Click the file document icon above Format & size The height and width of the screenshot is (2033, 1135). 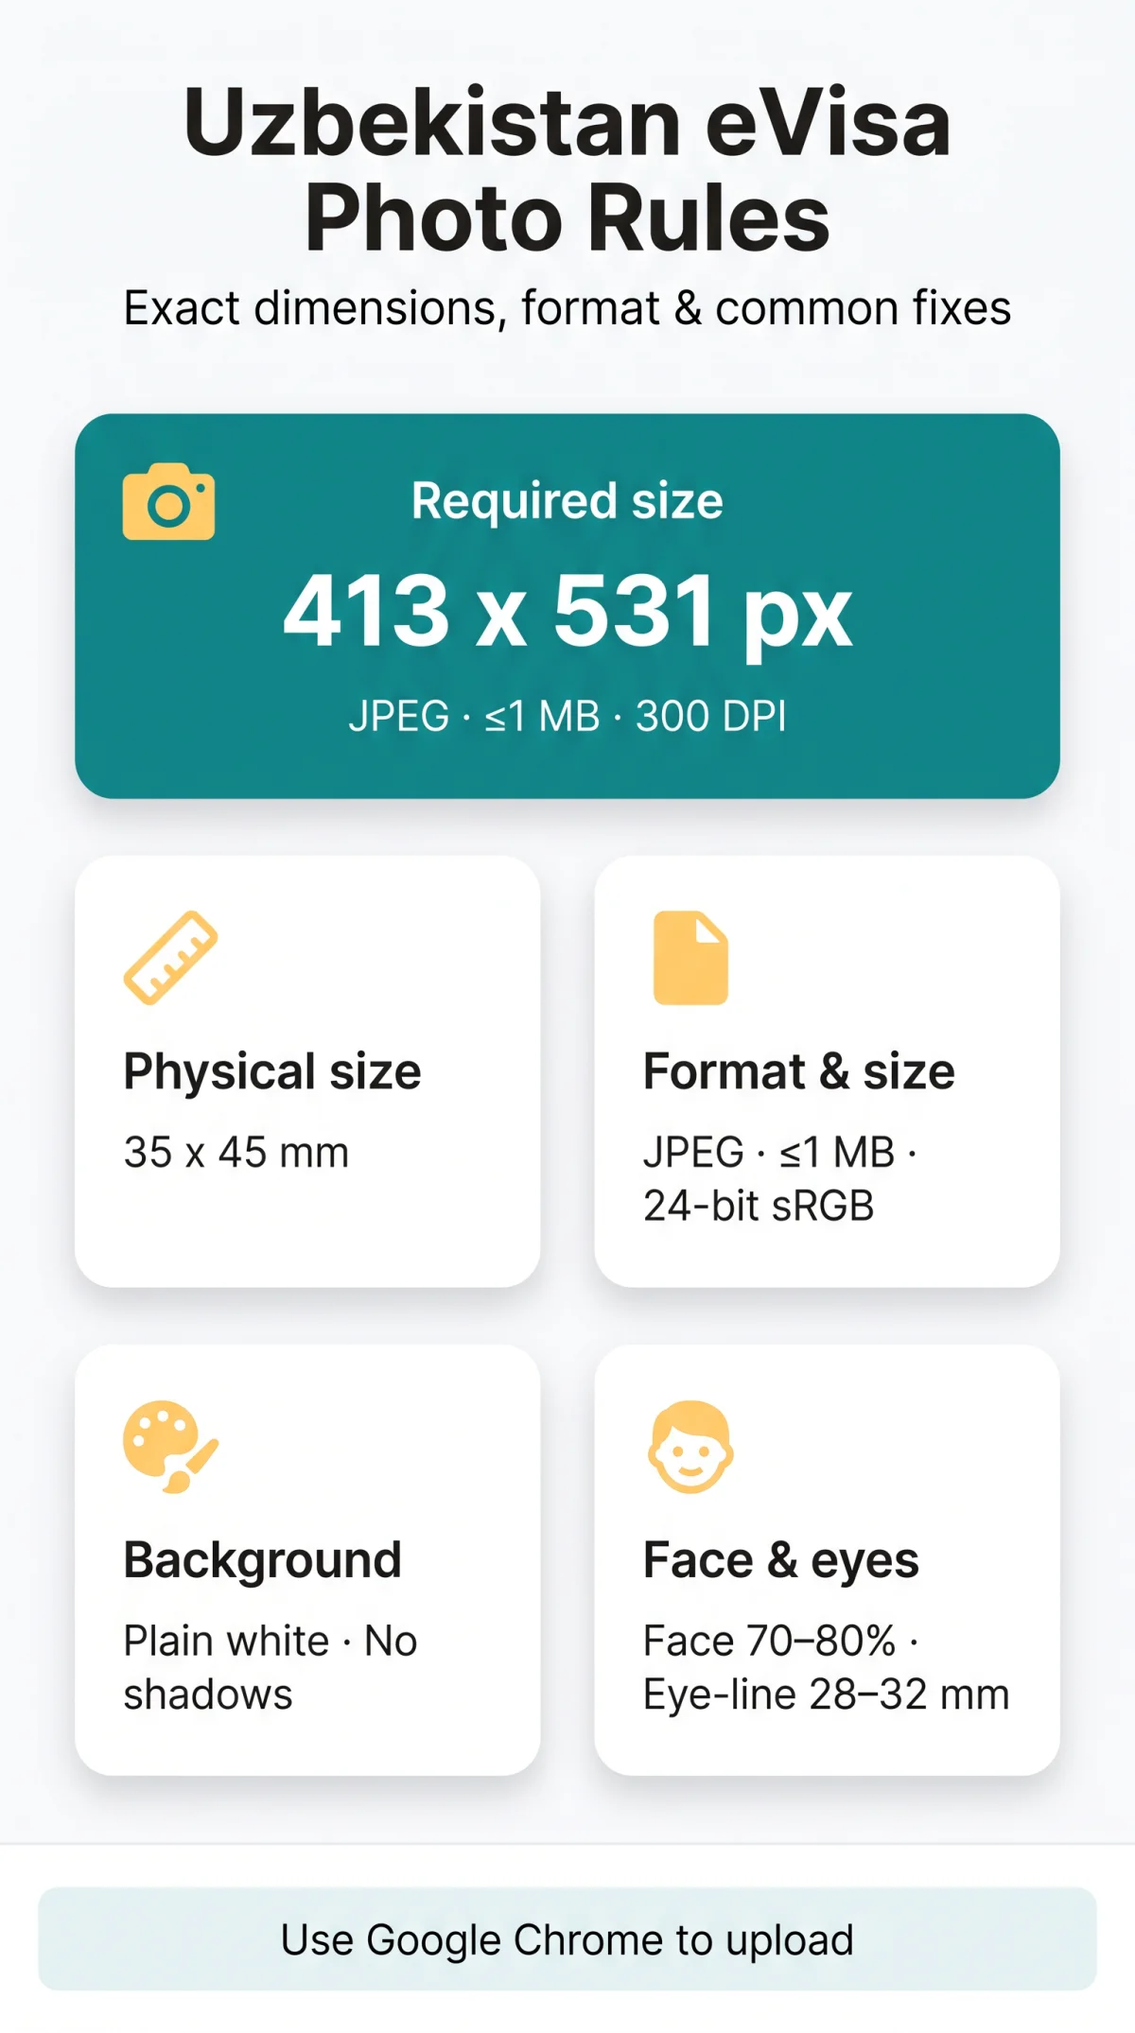point(690,957)
